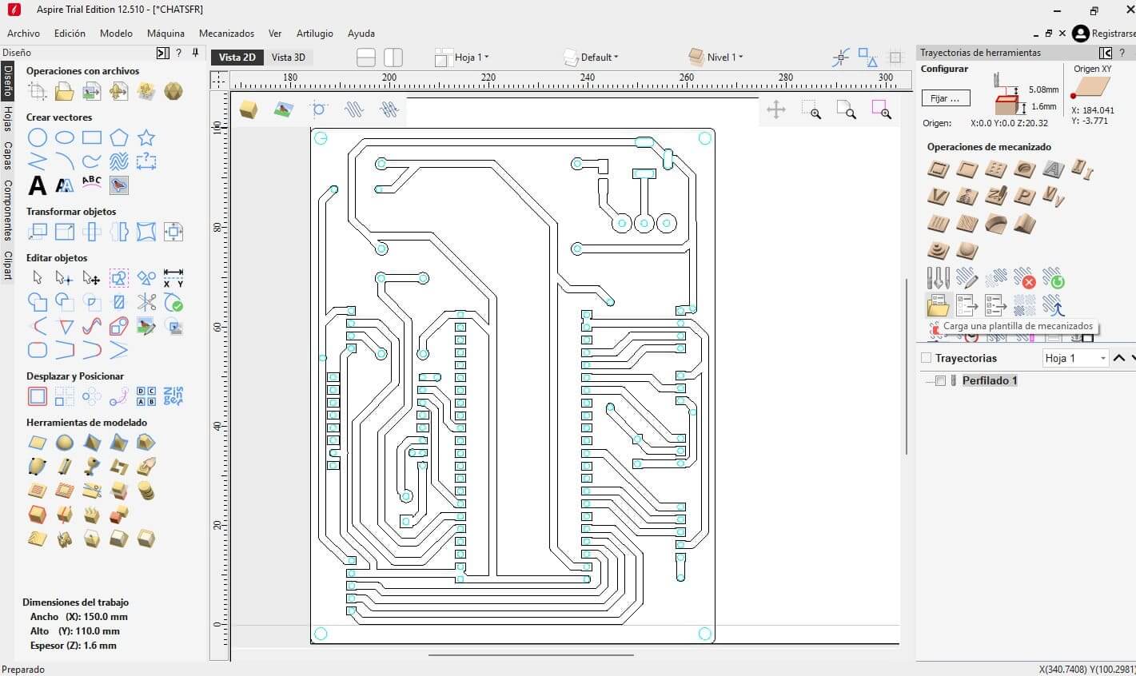Open the toolpath template loading icon
1136x676 pixels.
(938, 305)
